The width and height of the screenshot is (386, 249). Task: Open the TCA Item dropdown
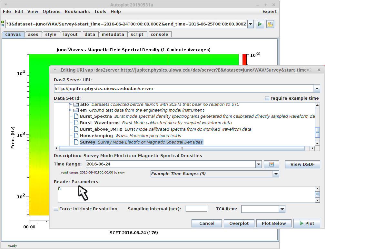pyautogui.click(x=282, y=209)
